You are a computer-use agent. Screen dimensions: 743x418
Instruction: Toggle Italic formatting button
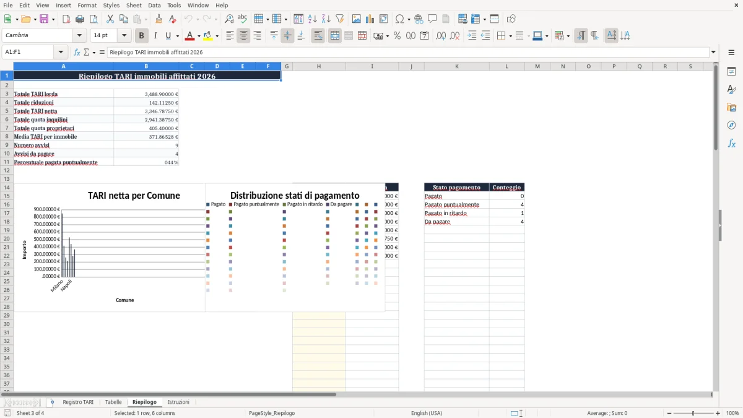pos(155,36)
